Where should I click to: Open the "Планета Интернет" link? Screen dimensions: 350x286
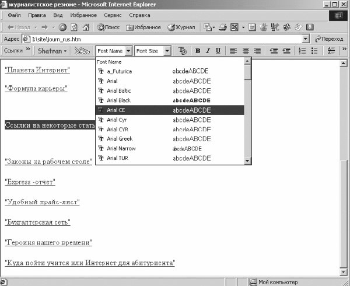tap(37, 70)
